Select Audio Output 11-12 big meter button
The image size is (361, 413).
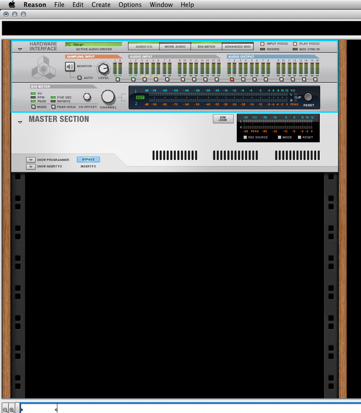pos(293,79)
